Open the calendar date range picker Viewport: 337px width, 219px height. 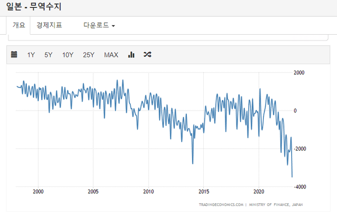click(14, 55)
